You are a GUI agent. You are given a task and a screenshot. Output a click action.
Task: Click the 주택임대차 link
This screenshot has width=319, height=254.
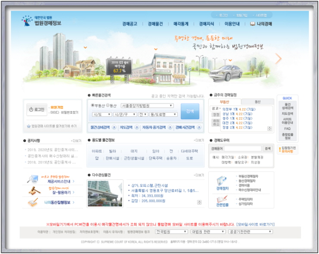(246, 199)
